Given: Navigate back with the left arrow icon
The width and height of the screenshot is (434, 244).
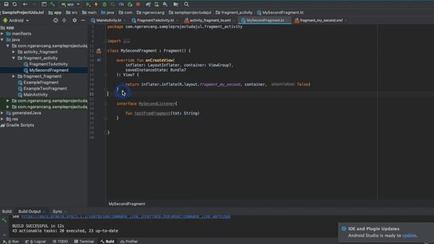Looking at the screenshot, I should (x=25, y=4).
